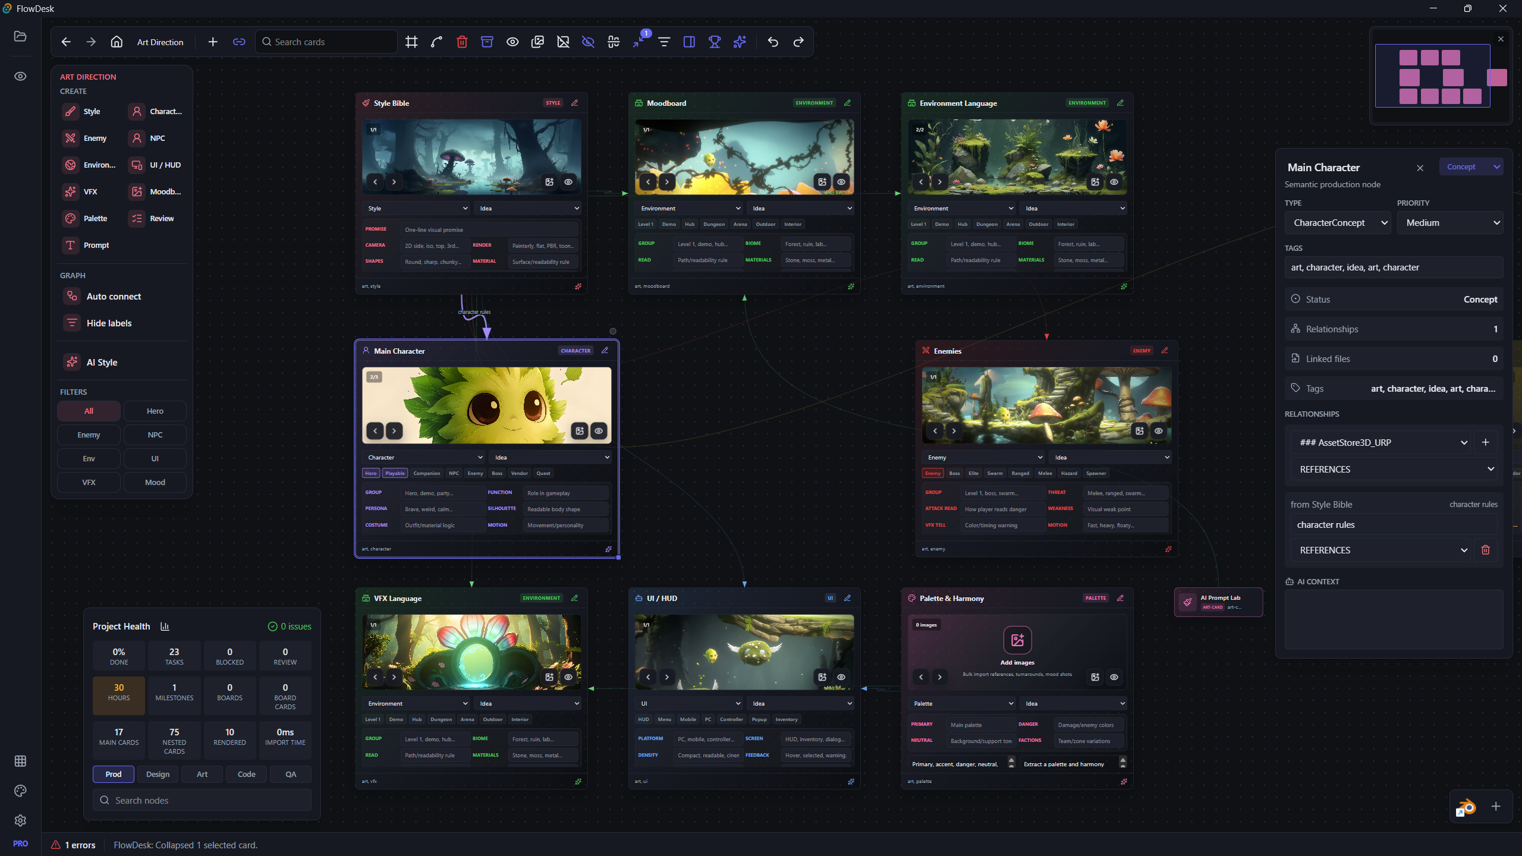
Task: Click the image-off toolbar icon
Action: pos(563,42)
